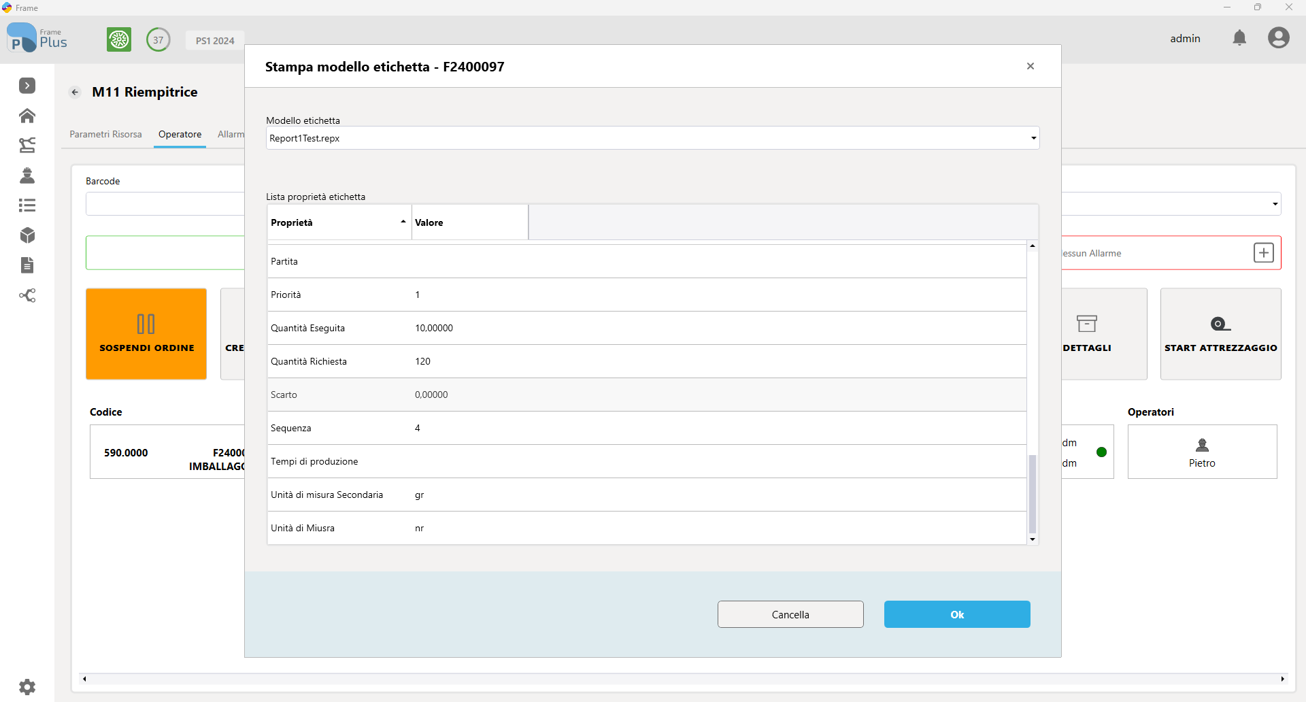The image size is (1306, 702).
Task: Switch to Parametri Risorsa tab
Action: [105, 135]
